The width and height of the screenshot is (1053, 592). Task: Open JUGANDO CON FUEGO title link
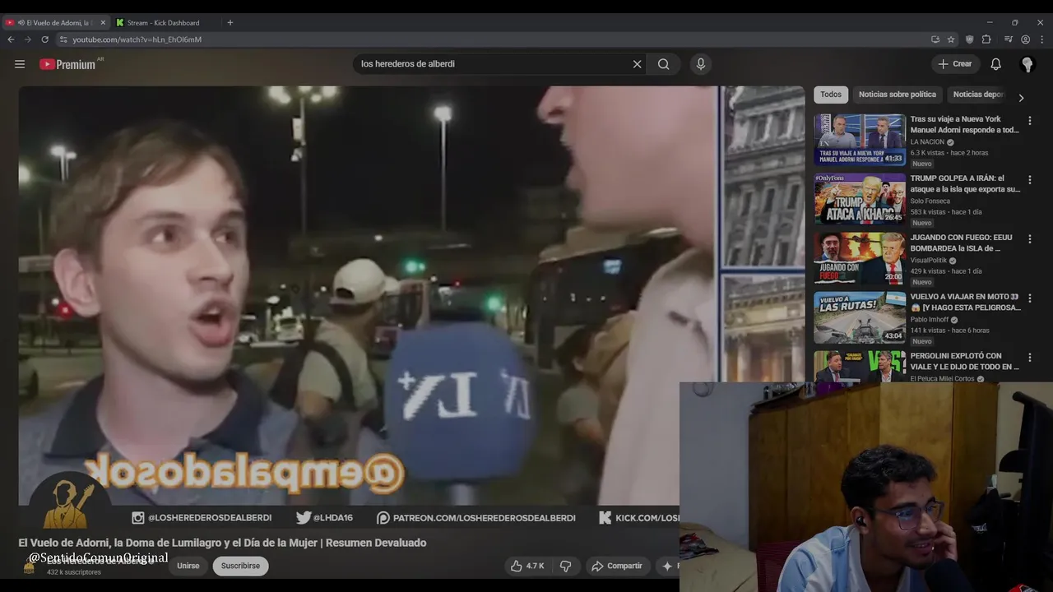point(961,243)
